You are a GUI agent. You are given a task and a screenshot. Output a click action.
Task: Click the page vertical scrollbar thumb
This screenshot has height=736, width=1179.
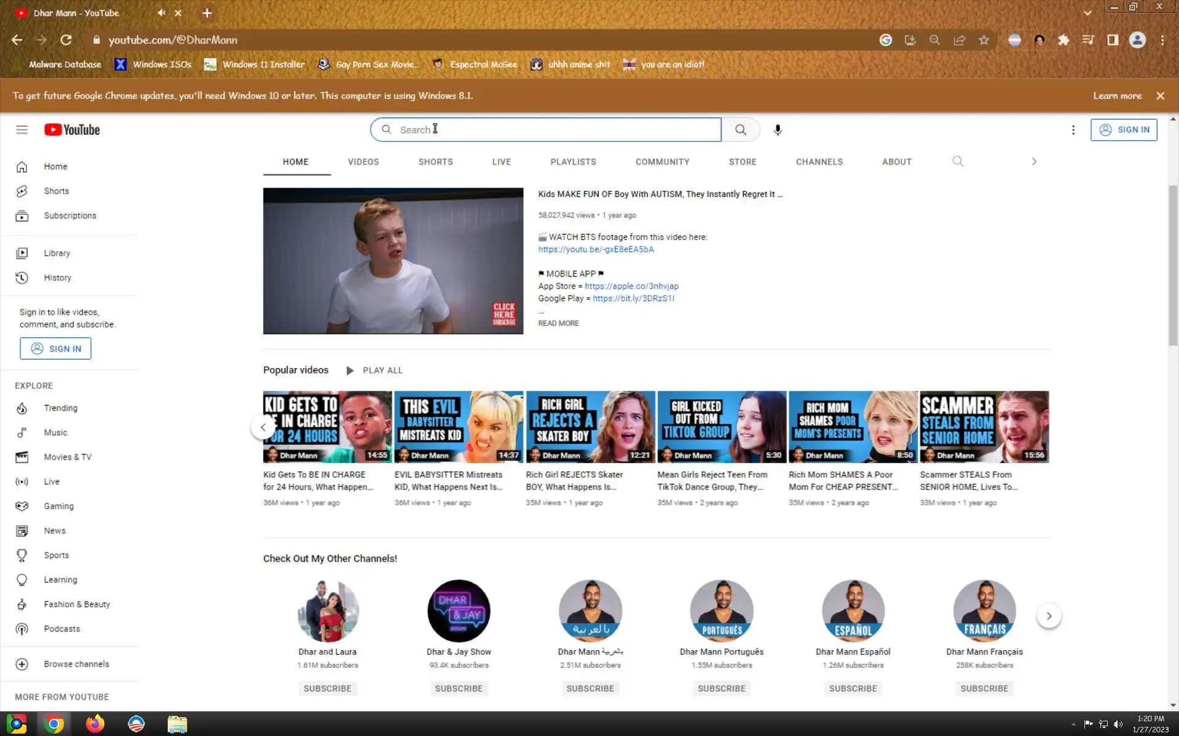(1172, 264)
